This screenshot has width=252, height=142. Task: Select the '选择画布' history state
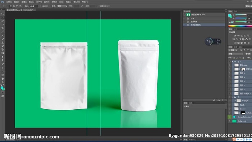[194, 22]
